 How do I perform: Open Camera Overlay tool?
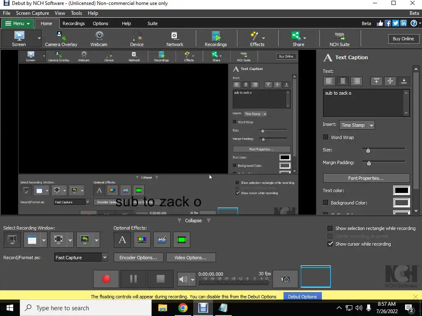(x=61, y=39)
